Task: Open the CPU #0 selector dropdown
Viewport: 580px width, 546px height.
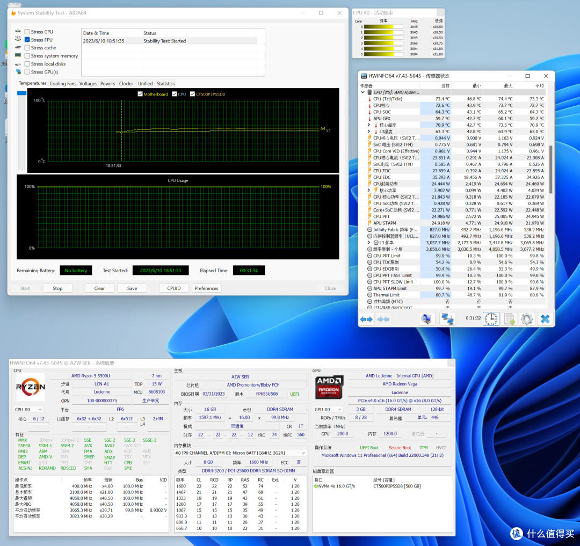Action: (x=29, y=409)
